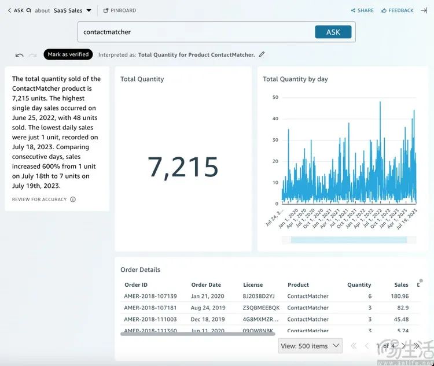Sort by the Order Date column header
The image size is (434, 366).
(206, 284)
